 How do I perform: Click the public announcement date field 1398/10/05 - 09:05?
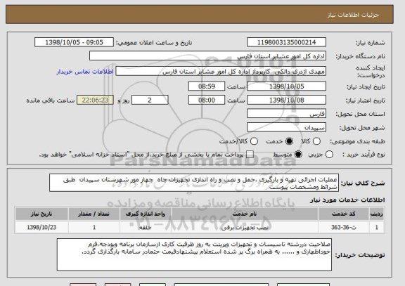click(x=74, y=42)
